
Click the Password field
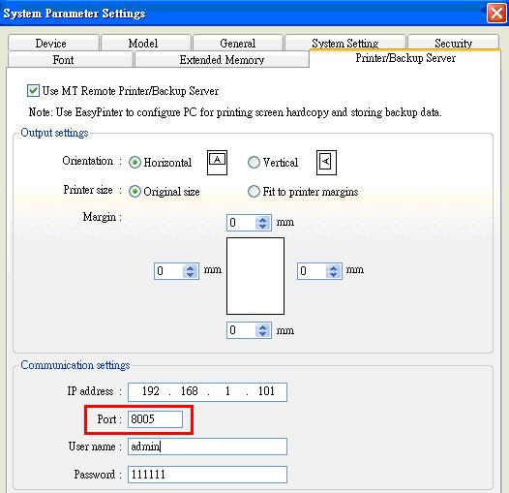coord(207,475)
